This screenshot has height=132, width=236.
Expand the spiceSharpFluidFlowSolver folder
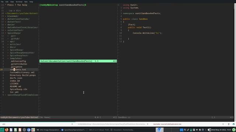(22, 95)
